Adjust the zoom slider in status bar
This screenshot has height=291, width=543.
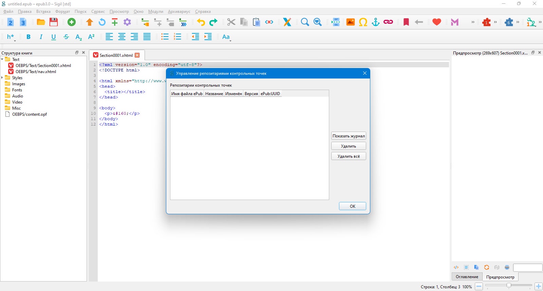pyautogui.click(x=509, y=285)
